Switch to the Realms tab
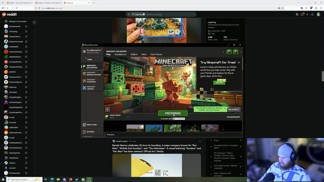The width and height of the screenshot is (324, 182). click(134, 54)
